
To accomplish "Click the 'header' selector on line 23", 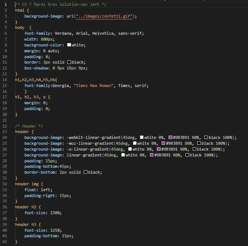I will [x=22, y=132].
